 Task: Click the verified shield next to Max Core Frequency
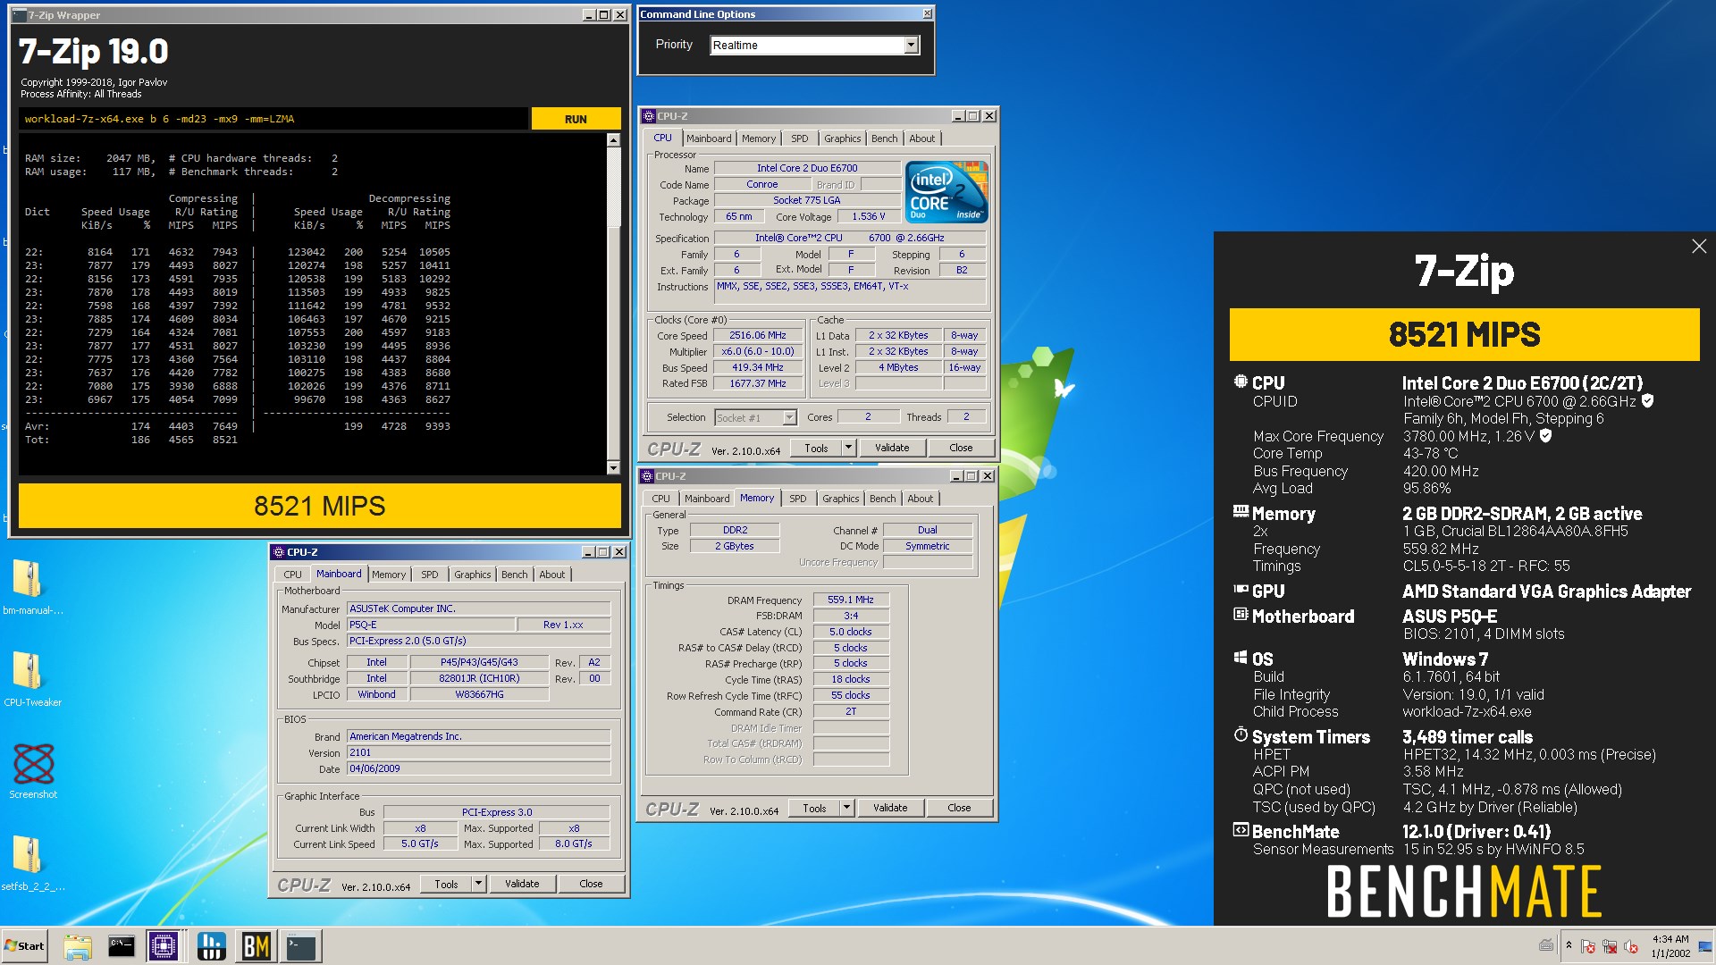click(x=1545, y=436)
